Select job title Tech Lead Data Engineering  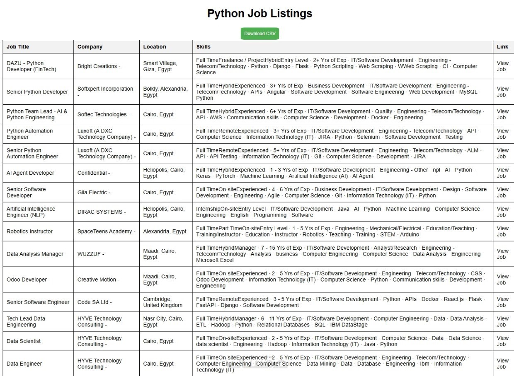pyautogui.click(x=26, y=321)
